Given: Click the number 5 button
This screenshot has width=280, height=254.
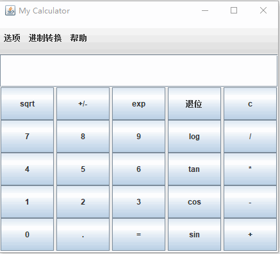Looking at the screenshot, I should click(x=83, y=169).
